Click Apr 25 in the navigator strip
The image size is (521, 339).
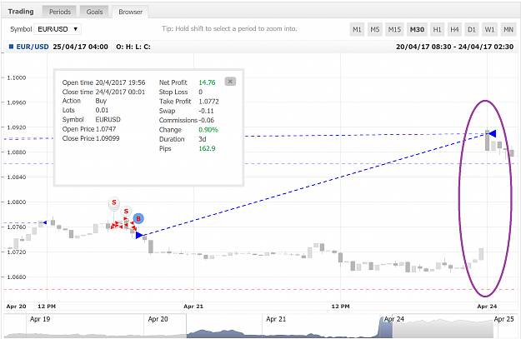[x=503, y=319]
